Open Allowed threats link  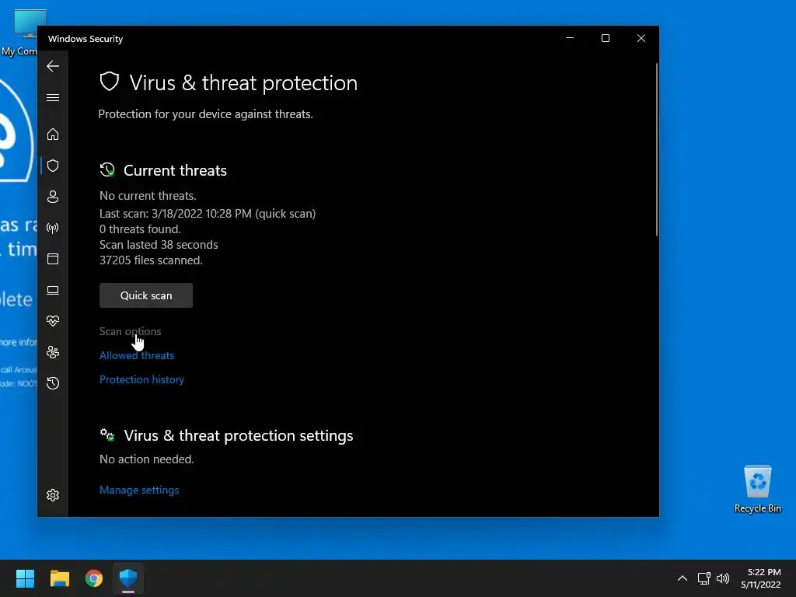point(137,355)
